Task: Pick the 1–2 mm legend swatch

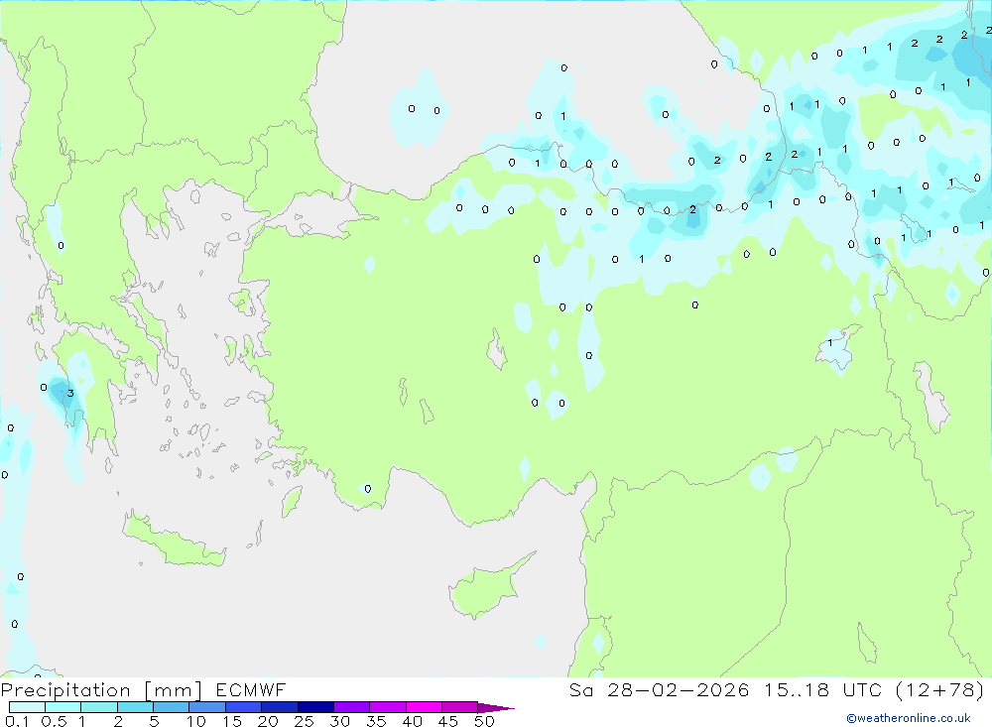Action: [x=99, y=707]
